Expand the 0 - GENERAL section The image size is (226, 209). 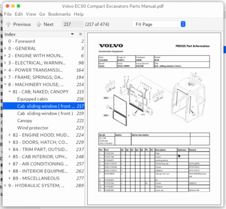coord(5,48)
